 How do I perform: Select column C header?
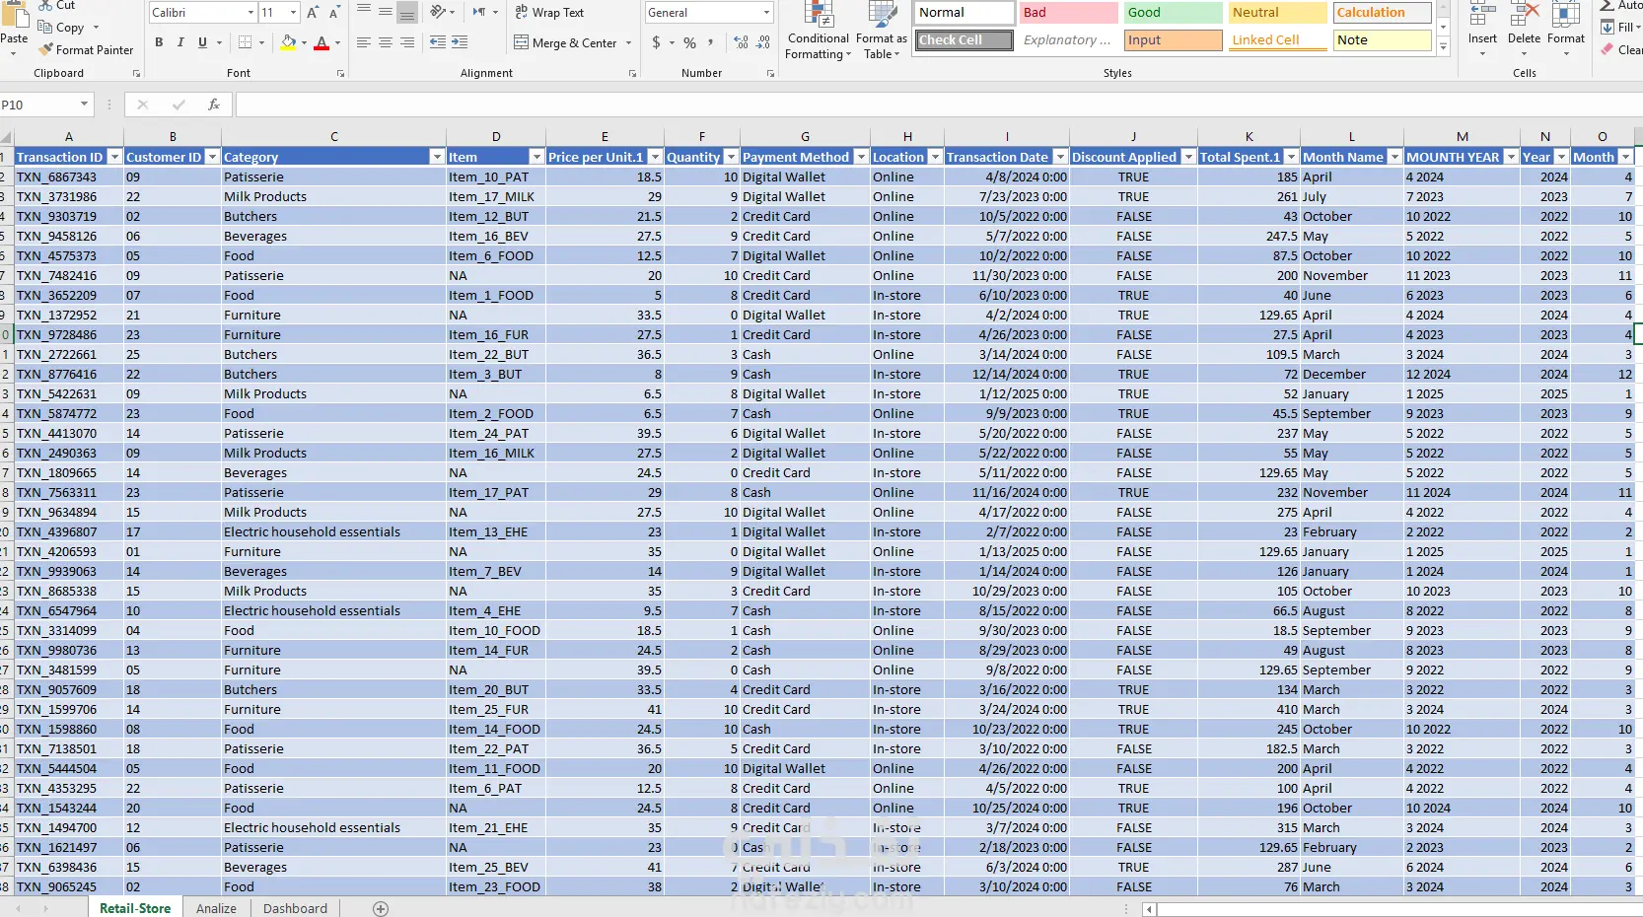pos(334,137)
